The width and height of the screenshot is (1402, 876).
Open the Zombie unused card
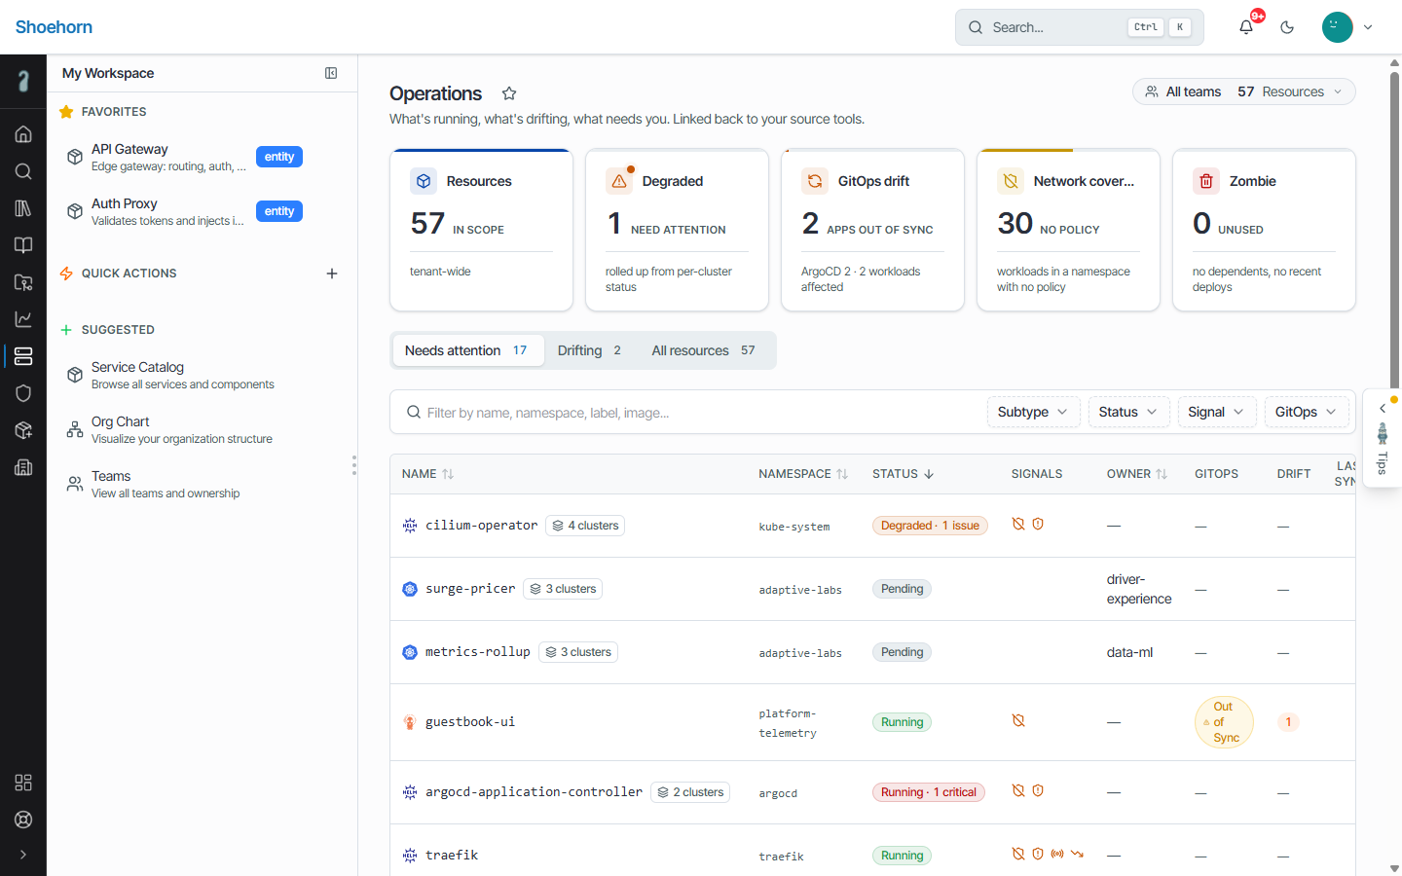tap(1264, 230)
